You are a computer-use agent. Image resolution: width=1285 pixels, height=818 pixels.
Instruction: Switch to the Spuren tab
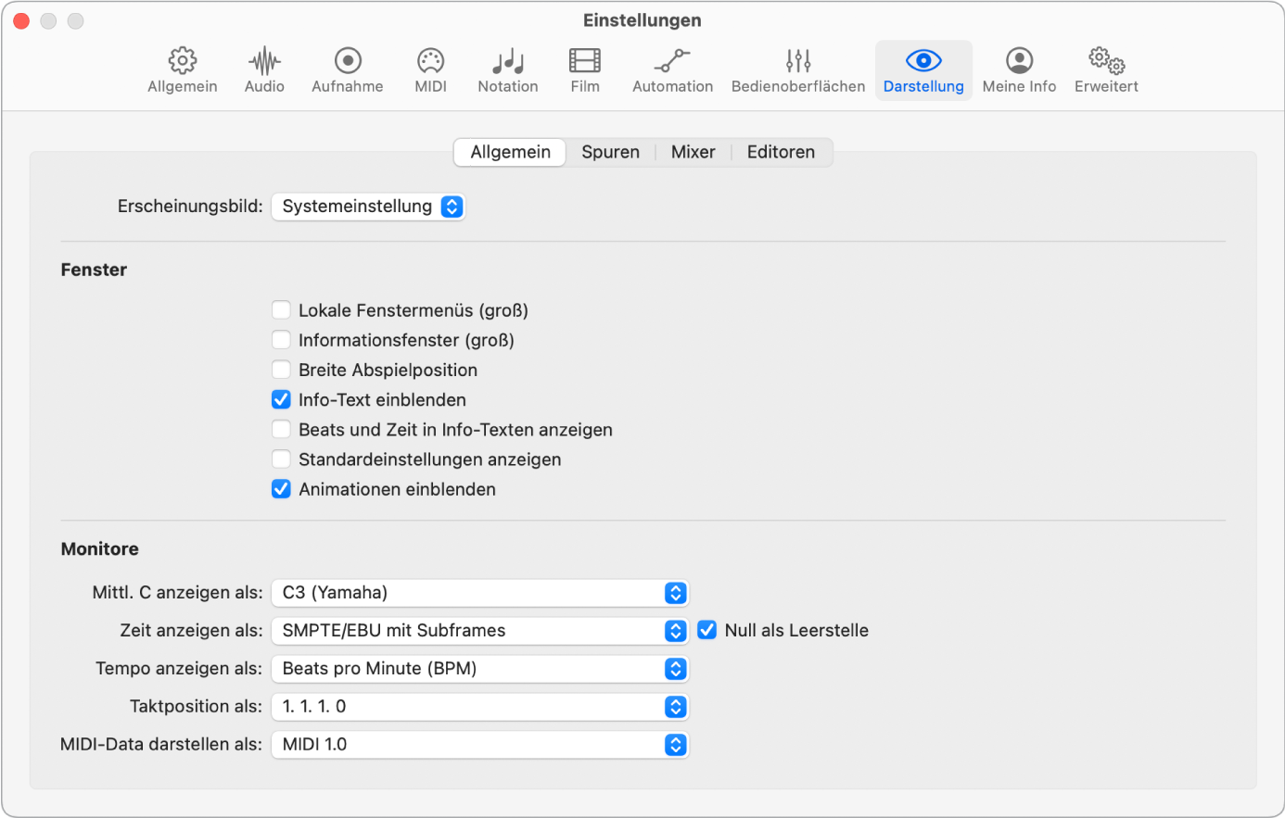click(x=610, y=152)
